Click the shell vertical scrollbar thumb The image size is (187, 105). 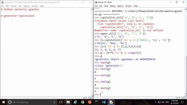pos(186,75)
